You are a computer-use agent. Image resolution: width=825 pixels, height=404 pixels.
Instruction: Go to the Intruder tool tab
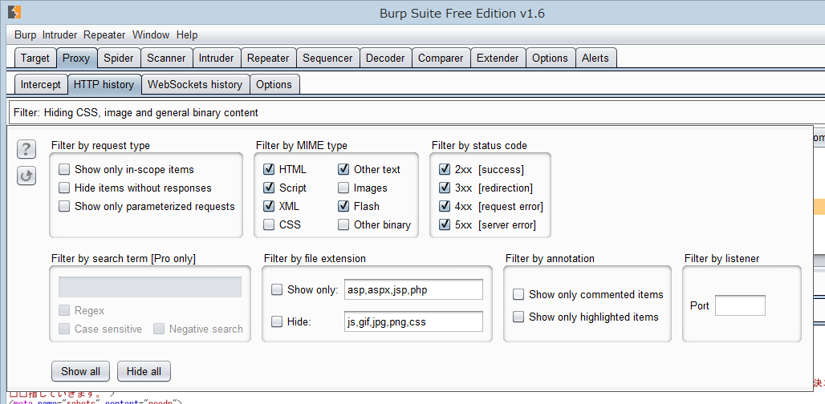point(216,59)
